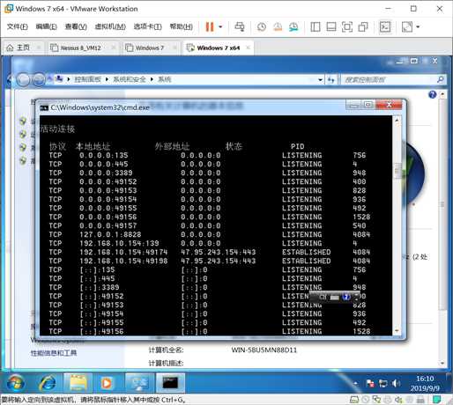
Task: Switch to the Windows 7 tab
Action: pos(150,48)
